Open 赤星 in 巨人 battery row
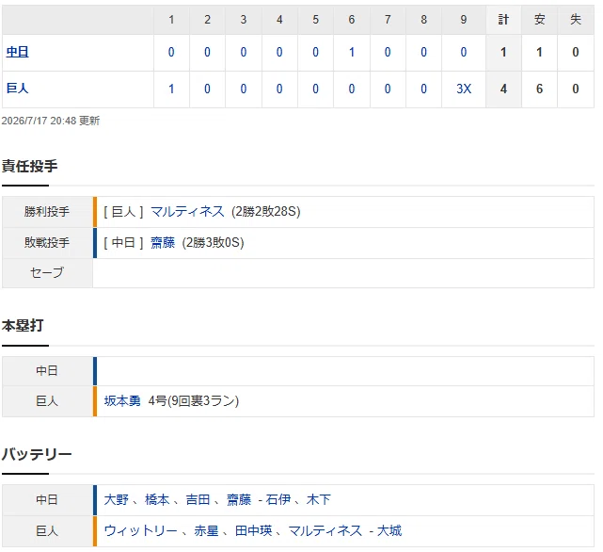 [x=206, y=531]
